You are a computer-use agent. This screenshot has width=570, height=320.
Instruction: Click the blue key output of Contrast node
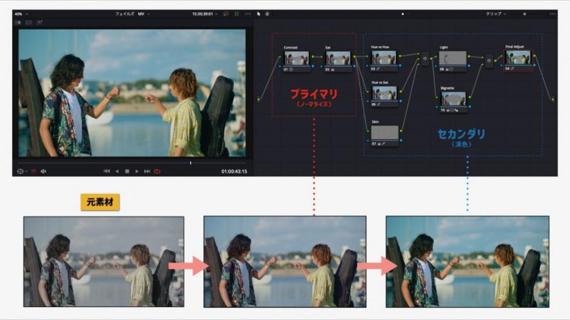(313, 66)
